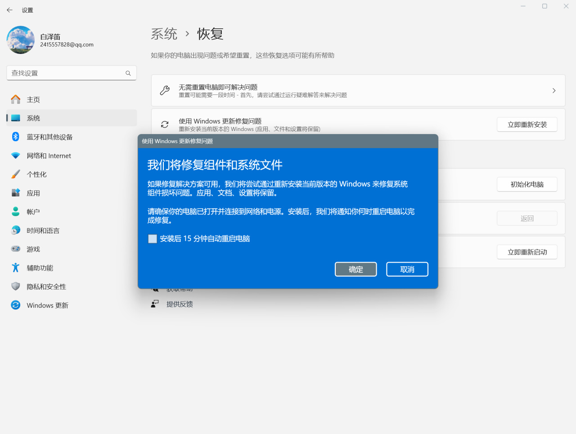The width and height of the screenshot is (576, 434).
Task: Close the Settings window
Action: [x=566, y=6]
